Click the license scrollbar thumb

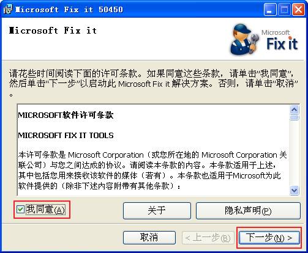(x=295, y=117)
